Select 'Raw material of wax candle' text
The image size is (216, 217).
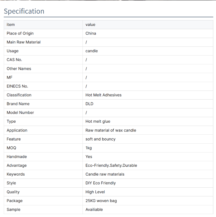[x=111, y=130]
